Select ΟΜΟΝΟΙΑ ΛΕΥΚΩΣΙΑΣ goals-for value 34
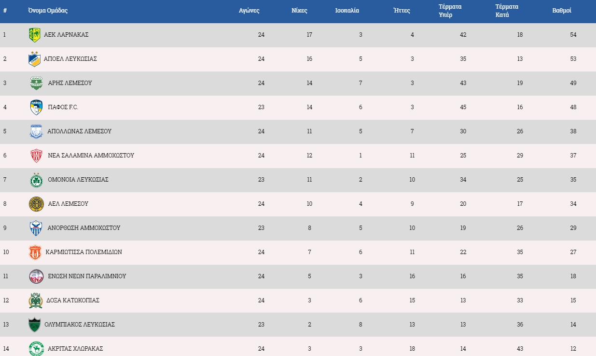The width and height of the screenshot is (596, 356). [463, 180]
